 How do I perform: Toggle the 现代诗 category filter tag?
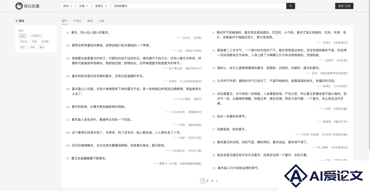[24, 42]
